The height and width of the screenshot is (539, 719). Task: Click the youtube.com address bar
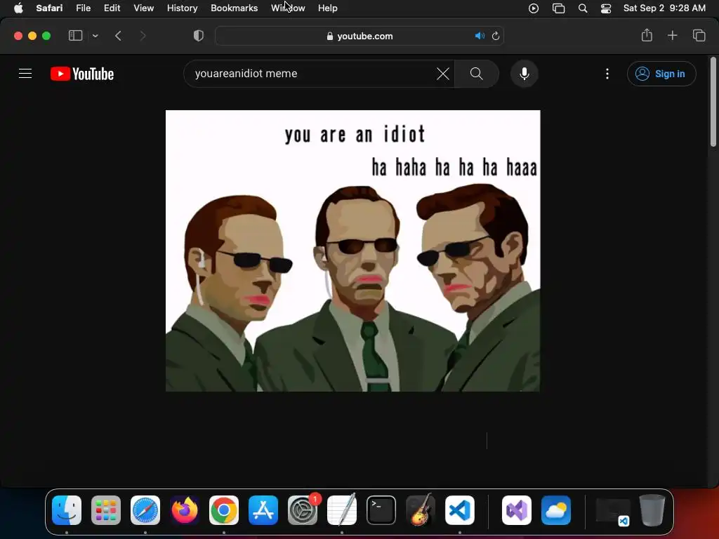[x=360, y=36]
